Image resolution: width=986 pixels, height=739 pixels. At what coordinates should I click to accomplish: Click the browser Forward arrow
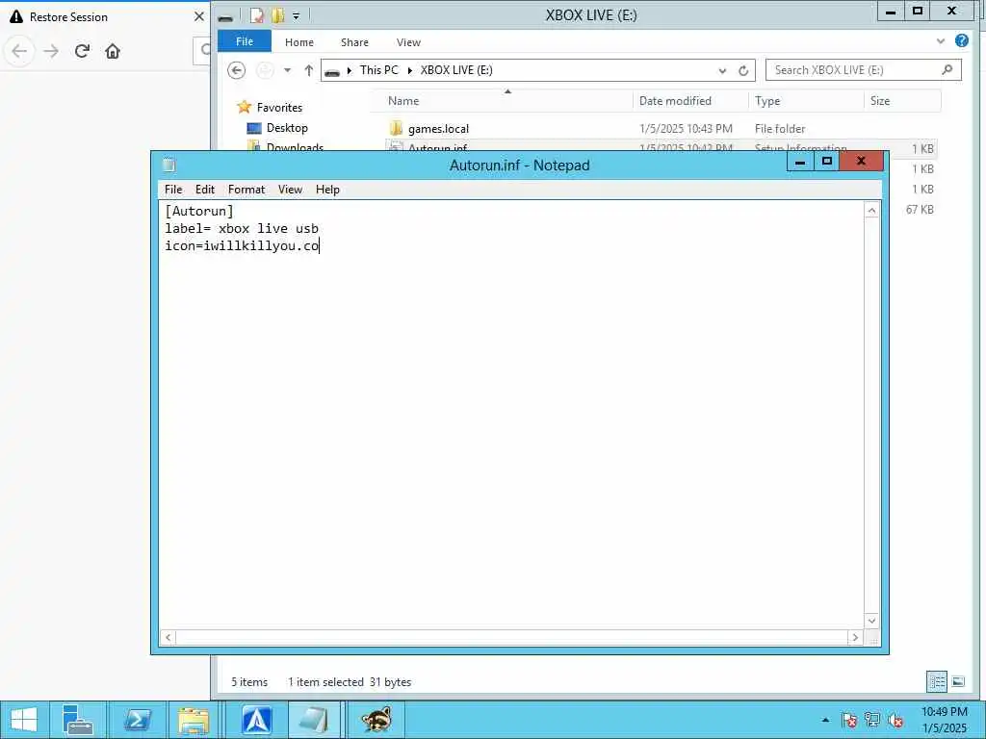coord(51,51)
